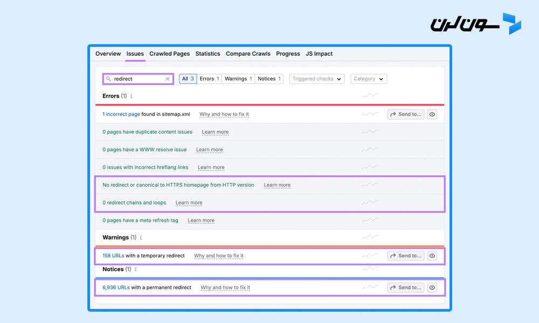This screenshot has width=539, height=323.
Task: View the Progress tab
Action: 288,54
